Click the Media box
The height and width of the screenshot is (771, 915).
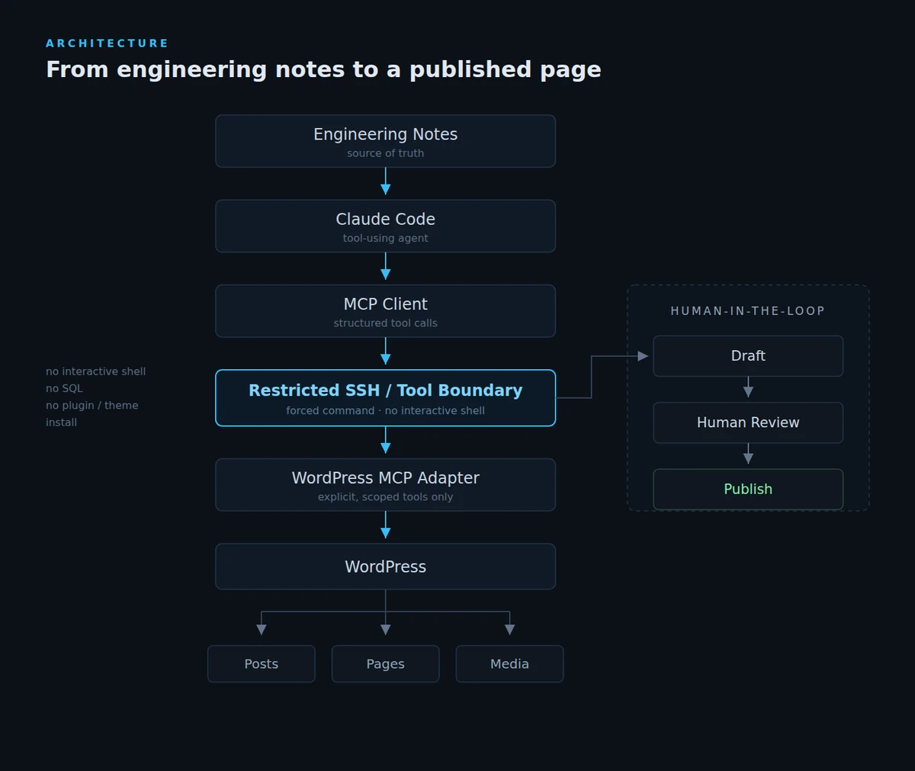click(x=509, y=663)
